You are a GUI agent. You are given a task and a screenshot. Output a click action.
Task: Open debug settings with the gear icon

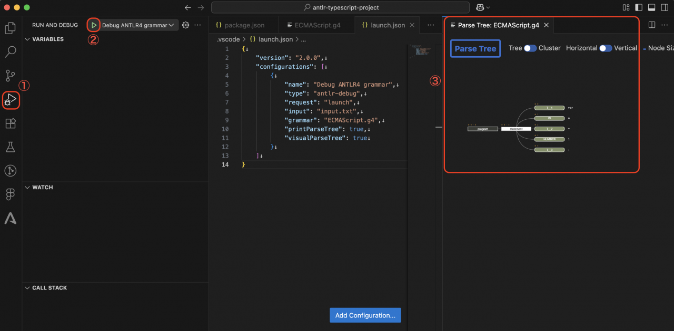point(184,25)
